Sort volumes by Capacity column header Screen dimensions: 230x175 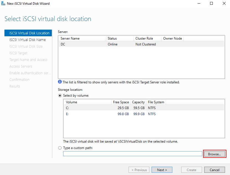click(x=138, y=102)
